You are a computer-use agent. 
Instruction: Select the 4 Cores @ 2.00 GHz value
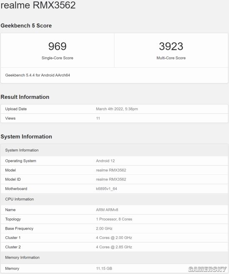pyautogui.click(x=114, y=238)
